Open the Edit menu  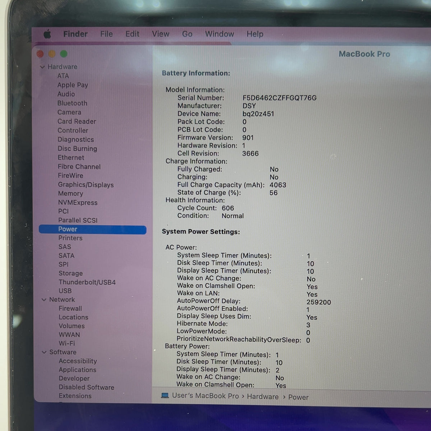click(132, 34)
